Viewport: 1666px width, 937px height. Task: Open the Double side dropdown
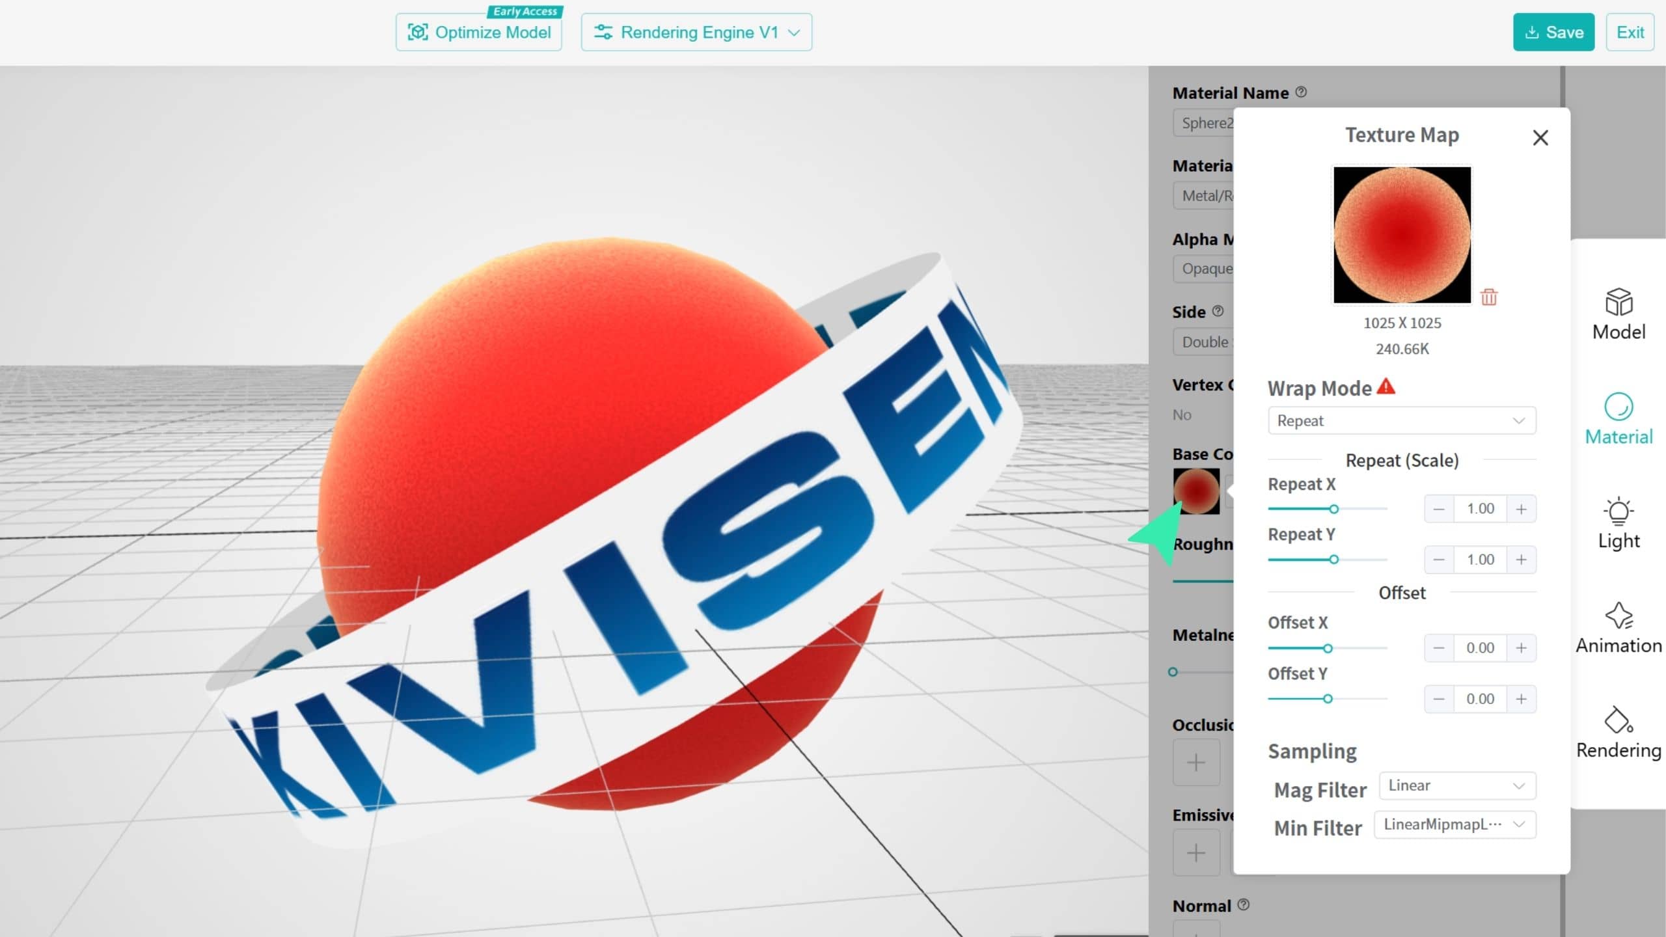1203,342
